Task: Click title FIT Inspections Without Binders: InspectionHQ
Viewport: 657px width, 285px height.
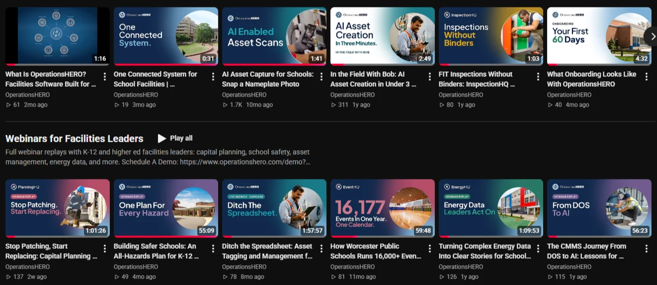Action: pos(477,79)
